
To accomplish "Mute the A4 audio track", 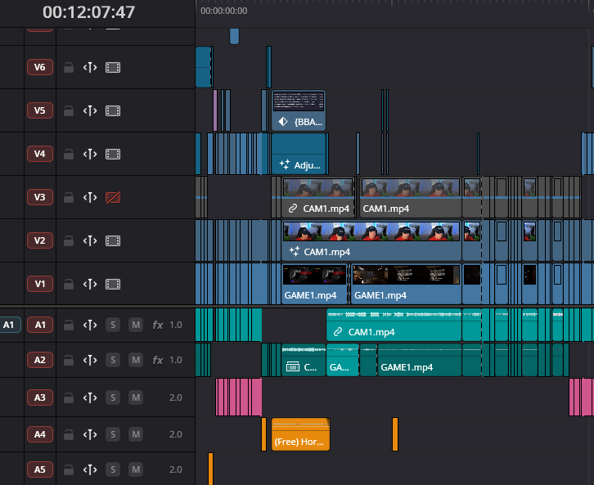I will pyautogui.click(x=136, y=434).
